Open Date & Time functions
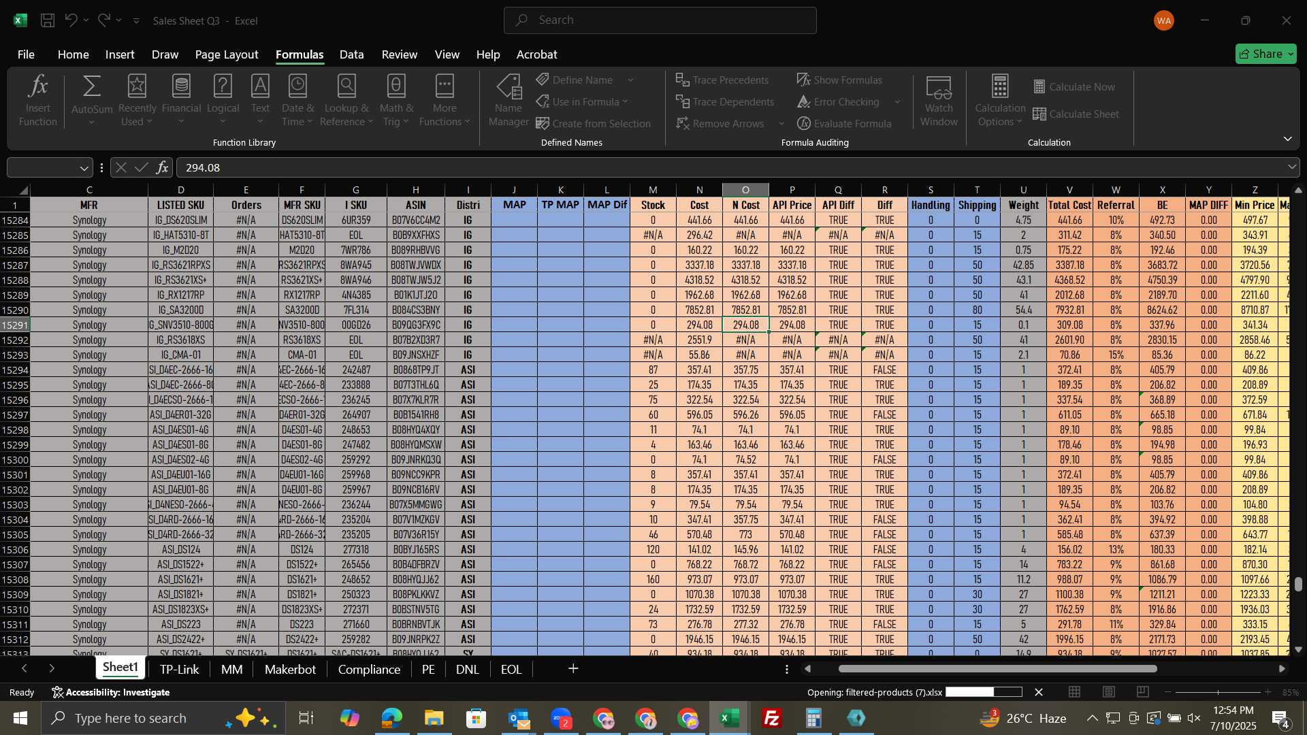This screenshot has width=1307, height=735. [x=297, y=101]
